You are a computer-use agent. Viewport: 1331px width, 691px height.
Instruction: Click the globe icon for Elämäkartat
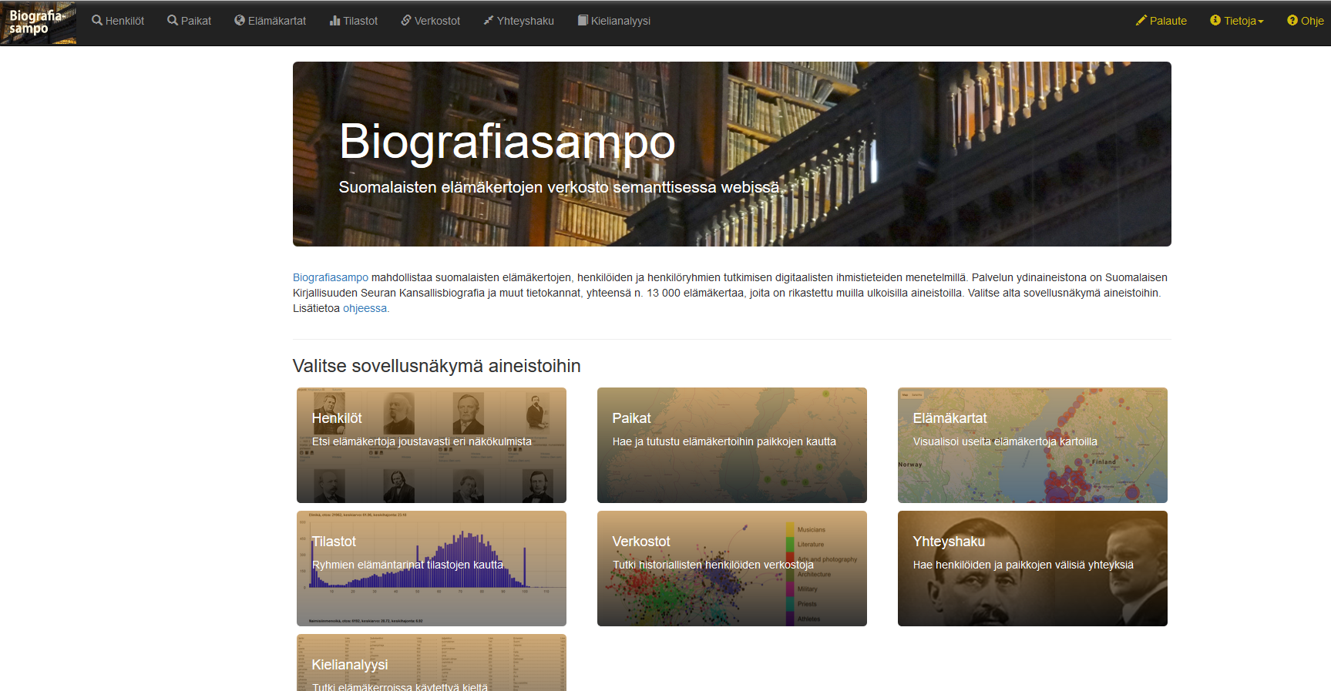[240, 21]
